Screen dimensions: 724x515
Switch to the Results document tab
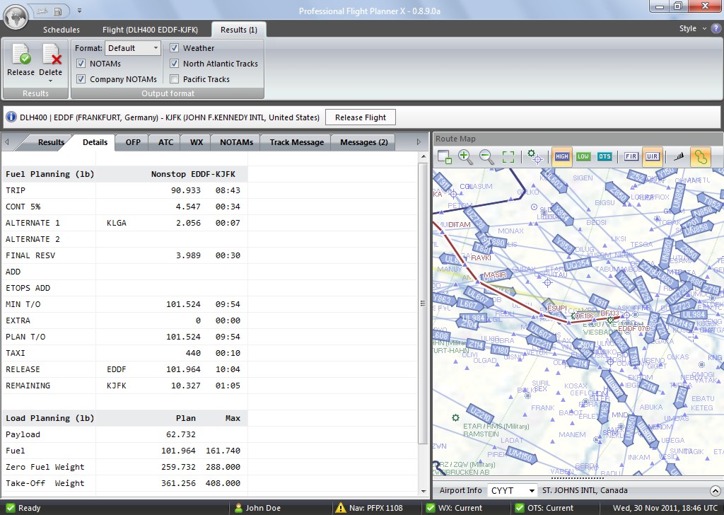coord(51,142)
